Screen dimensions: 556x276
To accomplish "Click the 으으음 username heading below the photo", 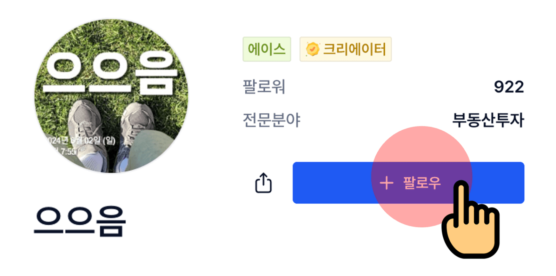I will 80,221.
